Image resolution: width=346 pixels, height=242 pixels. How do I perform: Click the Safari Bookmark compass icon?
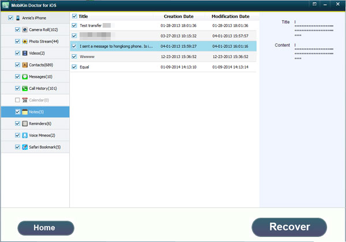tap(25, 147)
